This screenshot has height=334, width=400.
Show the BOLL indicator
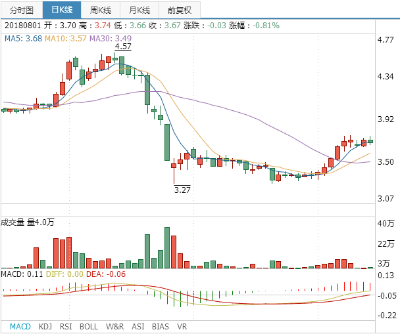89,326
